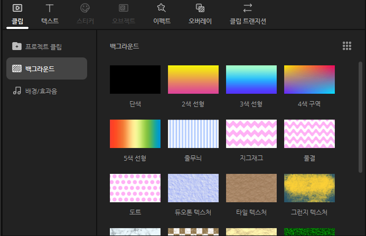Select the 오버레이 tab icon
This screenshot has height=236, width=366.
pyautogui.click(x=200, y=8)
